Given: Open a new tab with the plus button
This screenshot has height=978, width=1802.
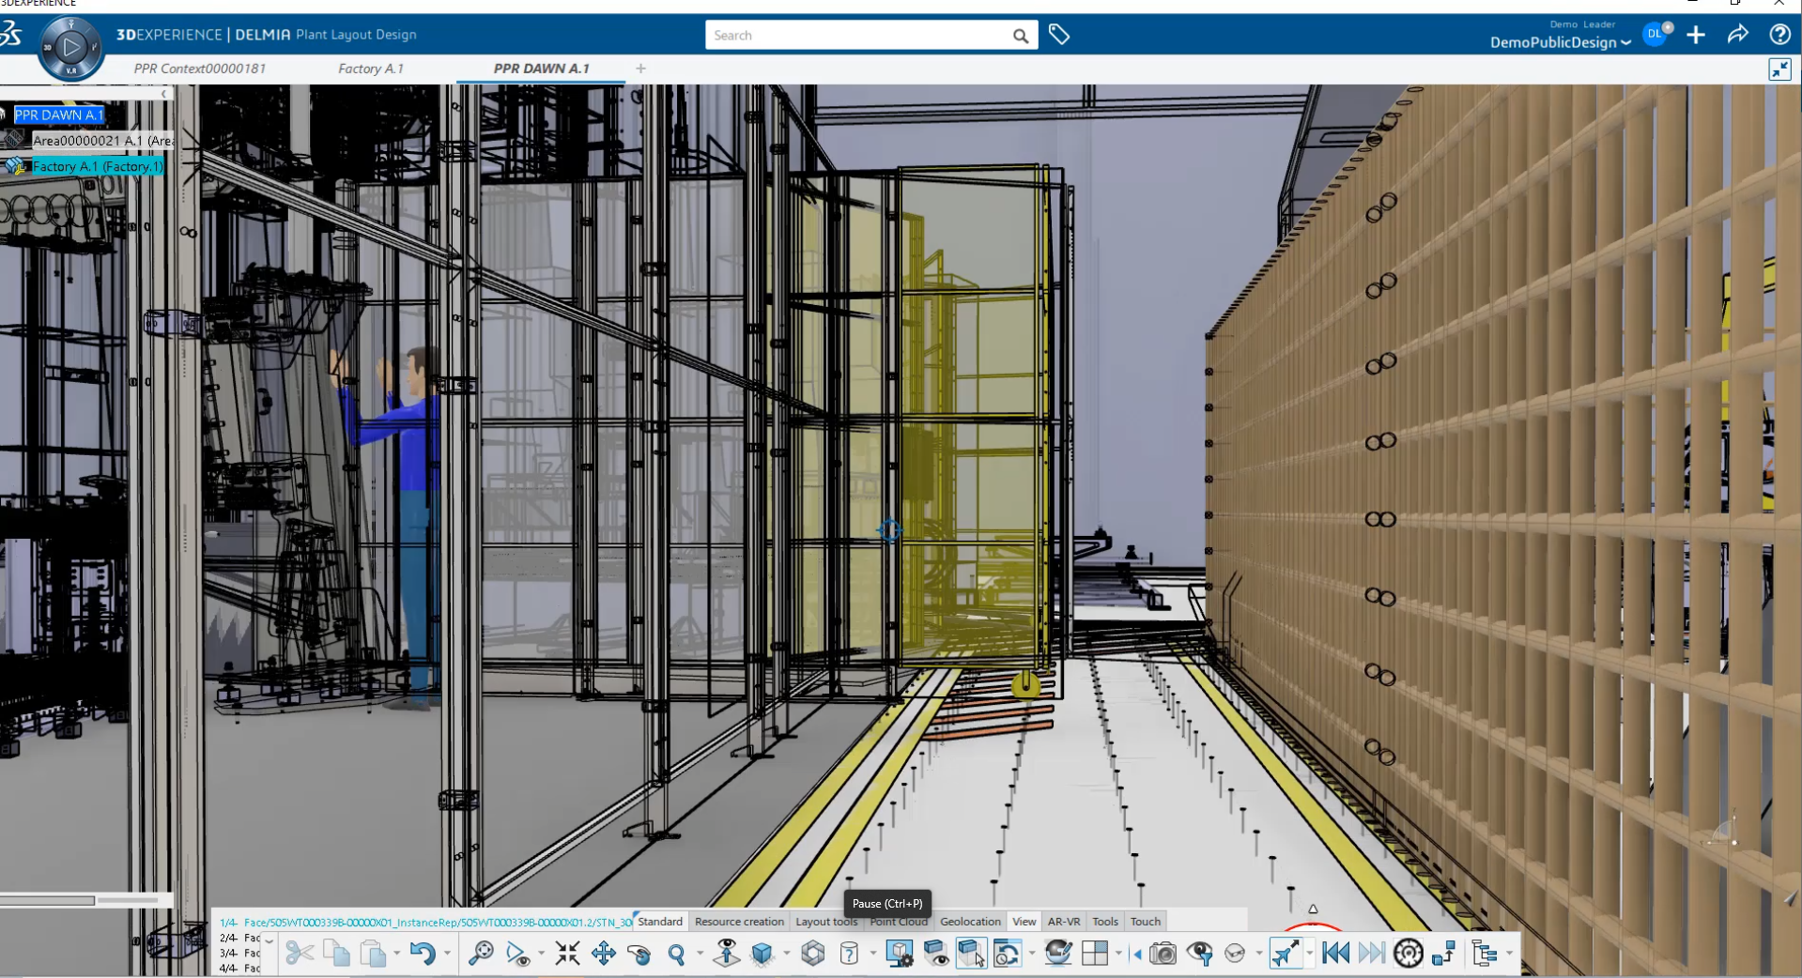Looking at the screenshot, I should (641, 68).
